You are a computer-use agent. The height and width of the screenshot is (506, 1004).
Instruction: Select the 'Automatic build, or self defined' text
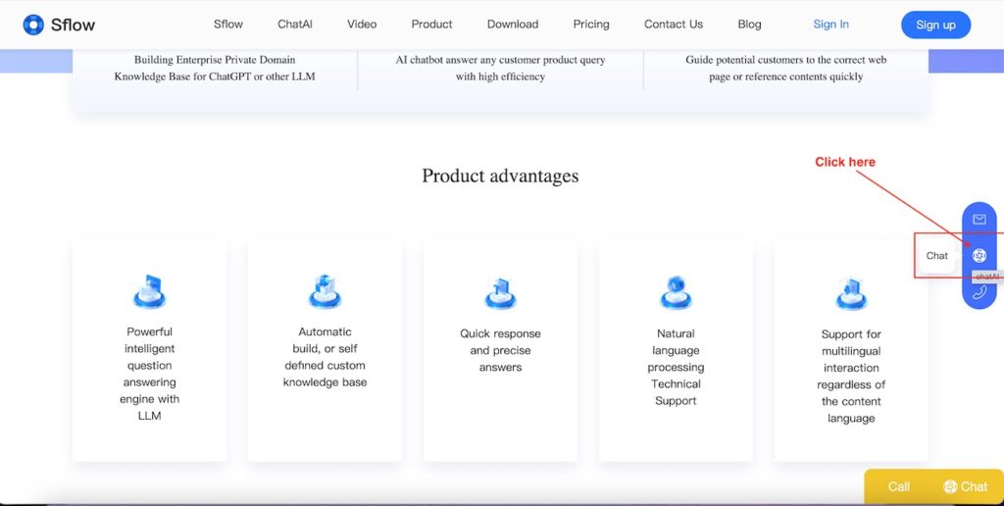click(325, 357)
